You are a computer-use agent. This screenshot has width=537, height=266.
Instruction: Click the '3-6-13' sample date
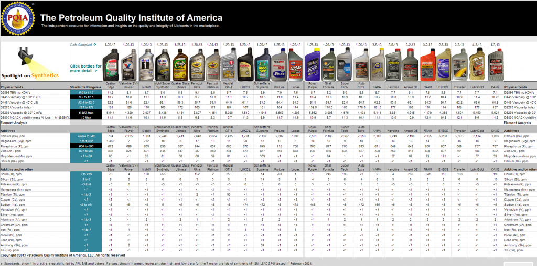click(393, 45)
